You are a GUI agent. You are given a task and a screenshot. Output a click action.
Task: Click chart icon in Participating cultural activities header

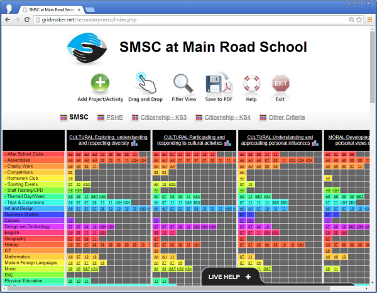coord(227,143)
